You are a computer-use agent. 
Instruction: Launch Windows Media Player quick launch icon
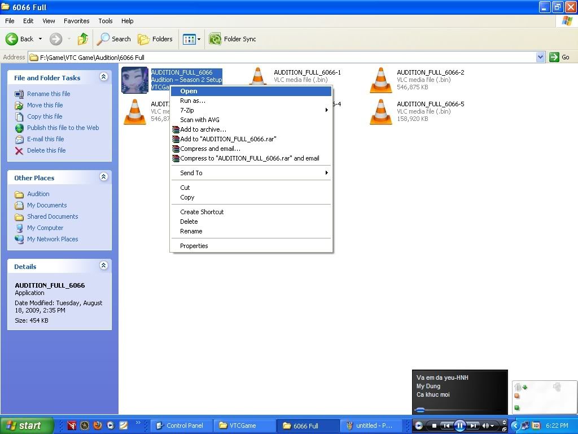pyautogui.click(x=111, y=426)
